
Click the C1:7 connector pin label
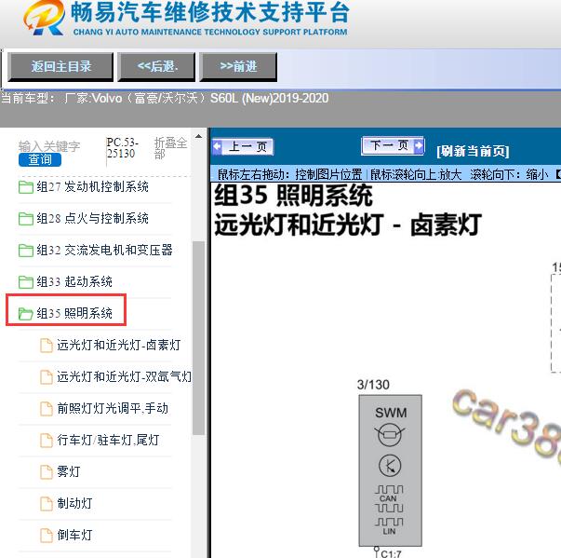coord(391,554)
